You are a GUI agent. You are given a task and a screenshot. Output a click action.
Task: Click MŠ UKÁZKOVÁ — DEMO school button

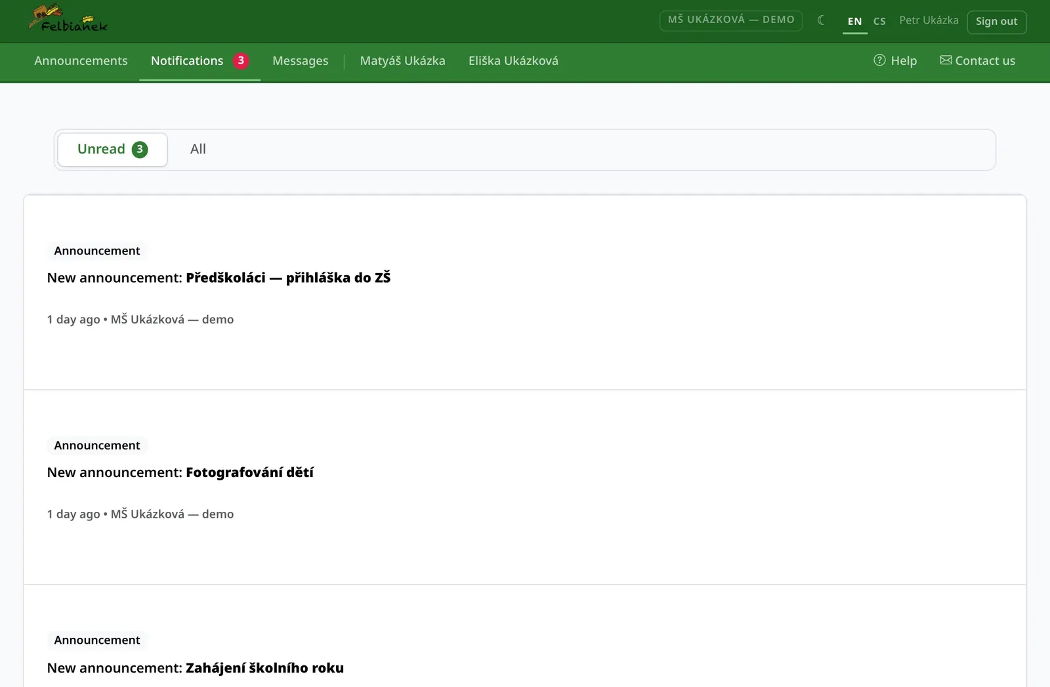(731, 20)
